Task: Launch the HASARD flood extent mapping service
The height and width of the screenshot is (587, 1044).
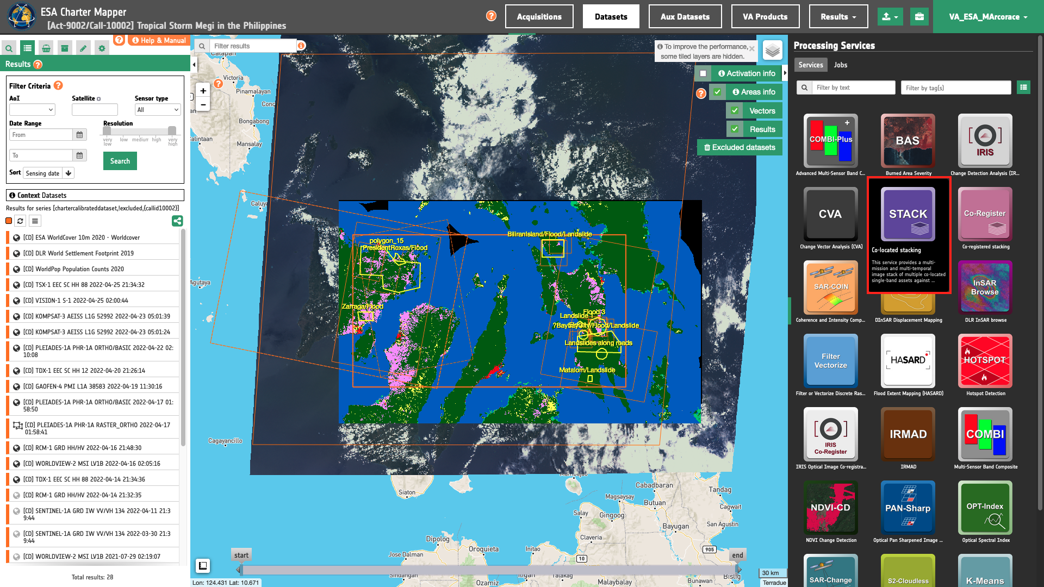Action: point(908,361)
